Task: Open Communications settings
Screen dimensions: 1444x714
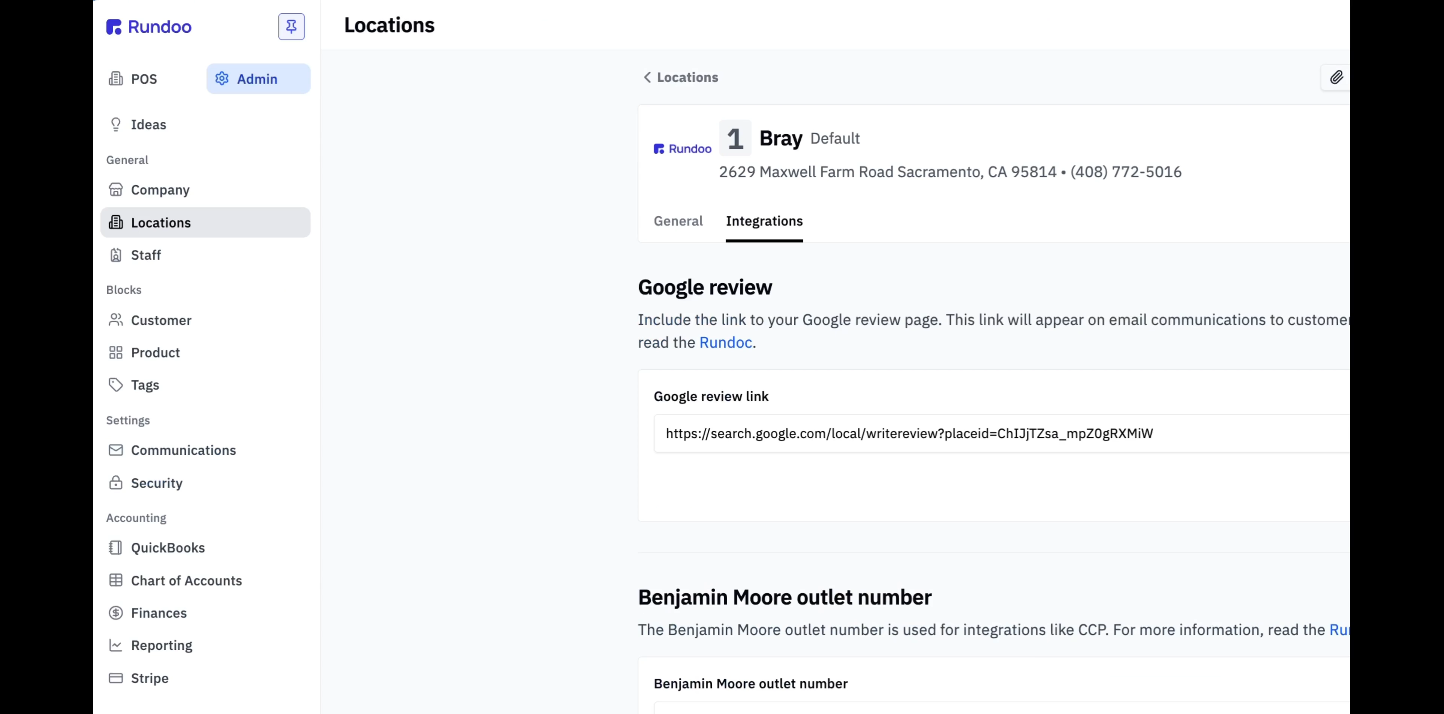Action: tap(205, 450)
